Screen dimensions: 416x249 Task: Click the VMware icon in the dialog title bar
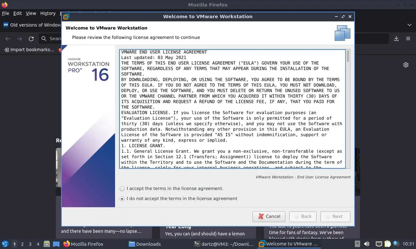click(66, 17)
